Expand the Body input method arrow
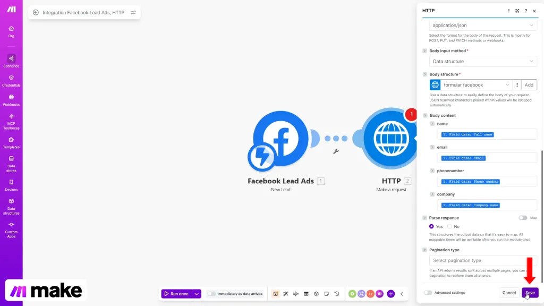Screen dimensions: 544x306 click(x=424, y=50)
